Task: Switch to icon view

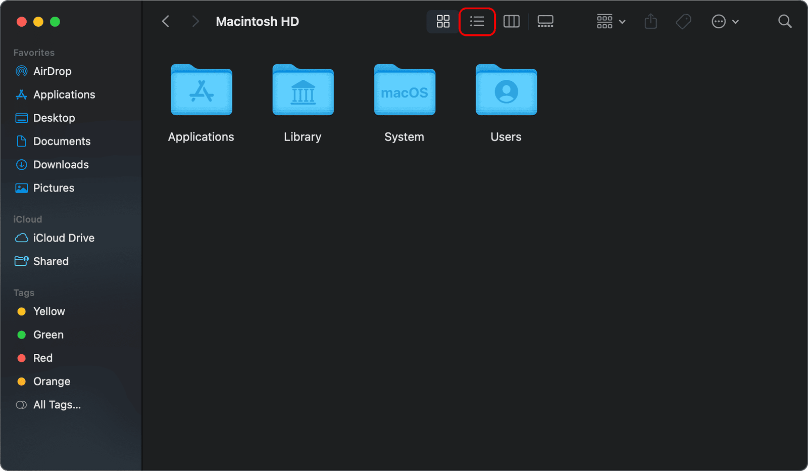Action: click(443, 21)
